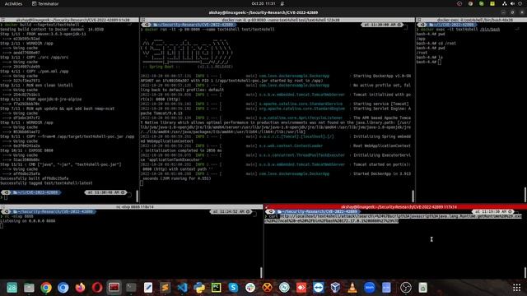The width and height of the screenshot is (527, 296).
Task: Open the Trash from the dock
Action: coord(422,288)
